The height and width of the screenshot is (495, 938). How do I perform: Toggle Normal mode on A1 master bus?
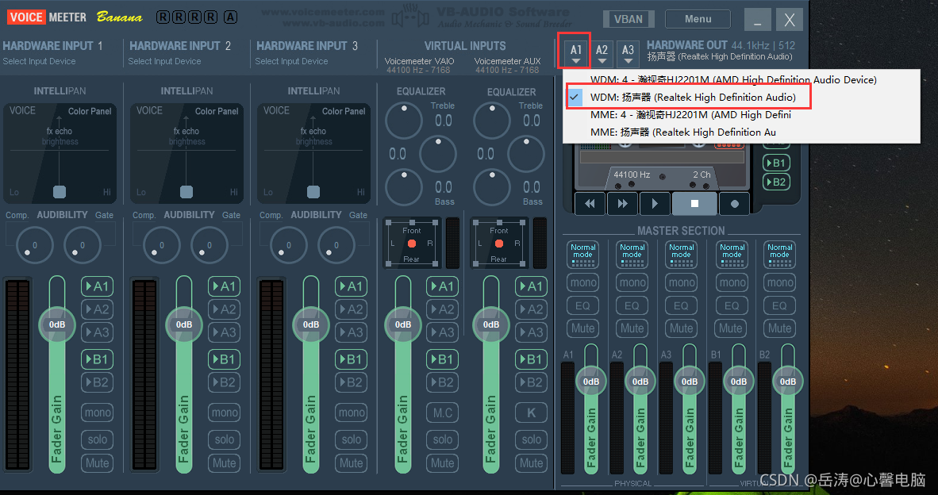(x=582, y=254)
